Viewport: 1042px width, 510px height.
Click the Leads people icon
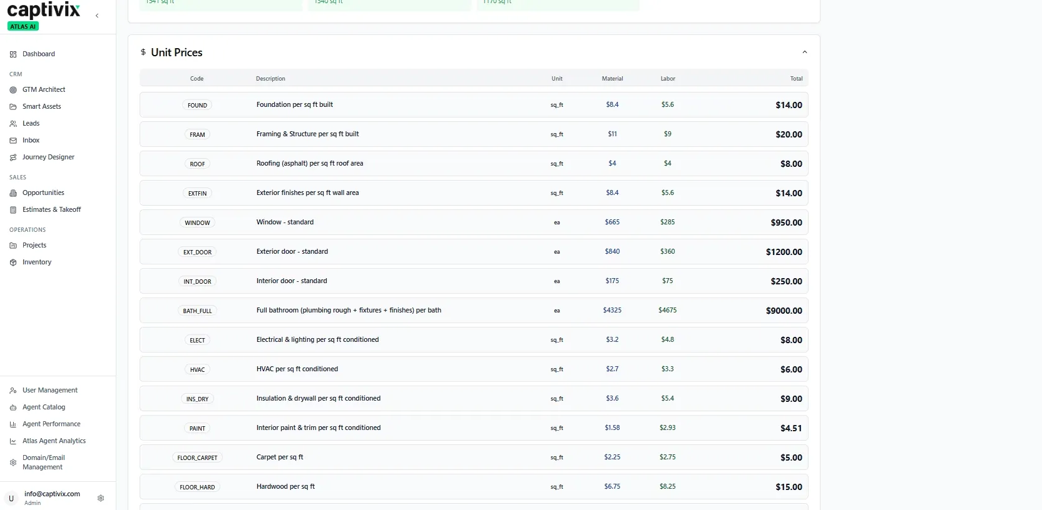tap(13, 124)
